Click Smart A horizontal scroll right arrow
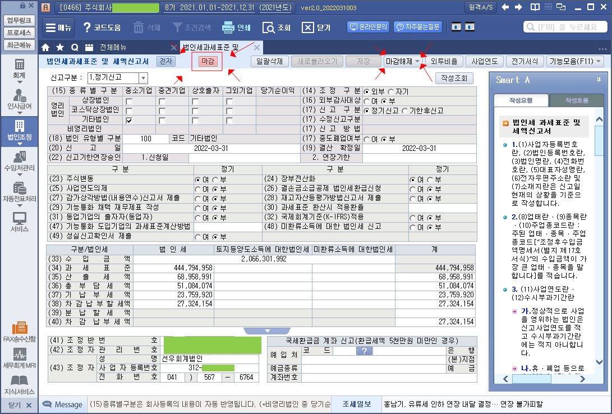Screen dimensions: 612x414 pyautogui.click(x=583, y=379)
